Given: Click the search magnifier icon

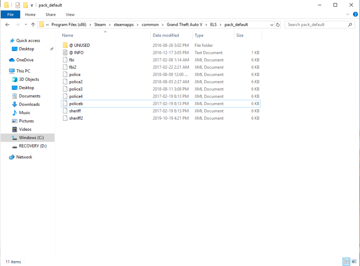Looking at the screenshot, I should pos(350,24).
